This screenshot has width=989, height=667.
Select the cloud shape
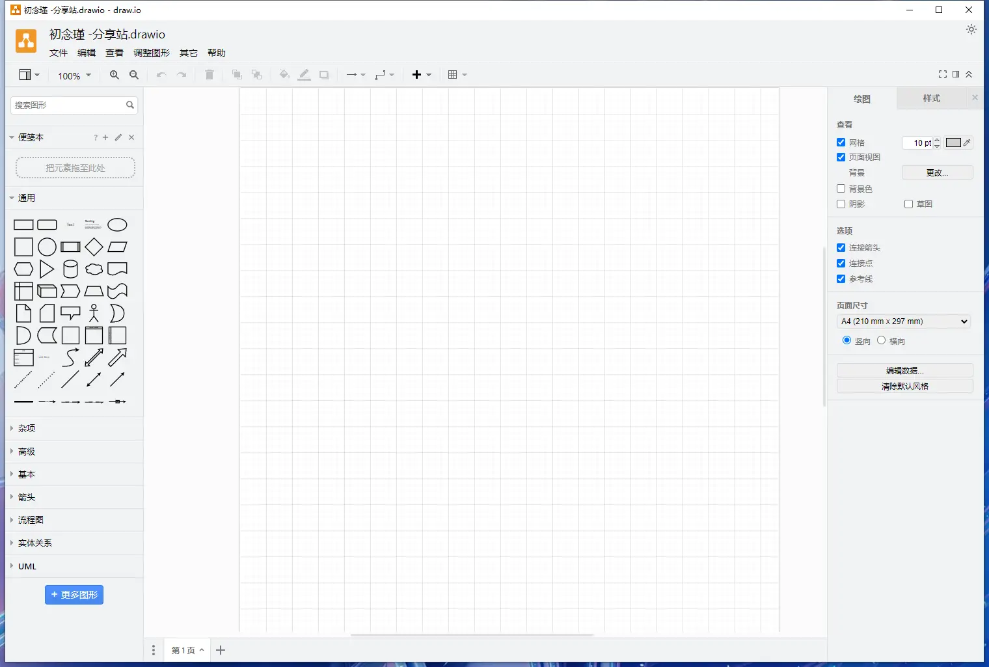coord(94,269)
